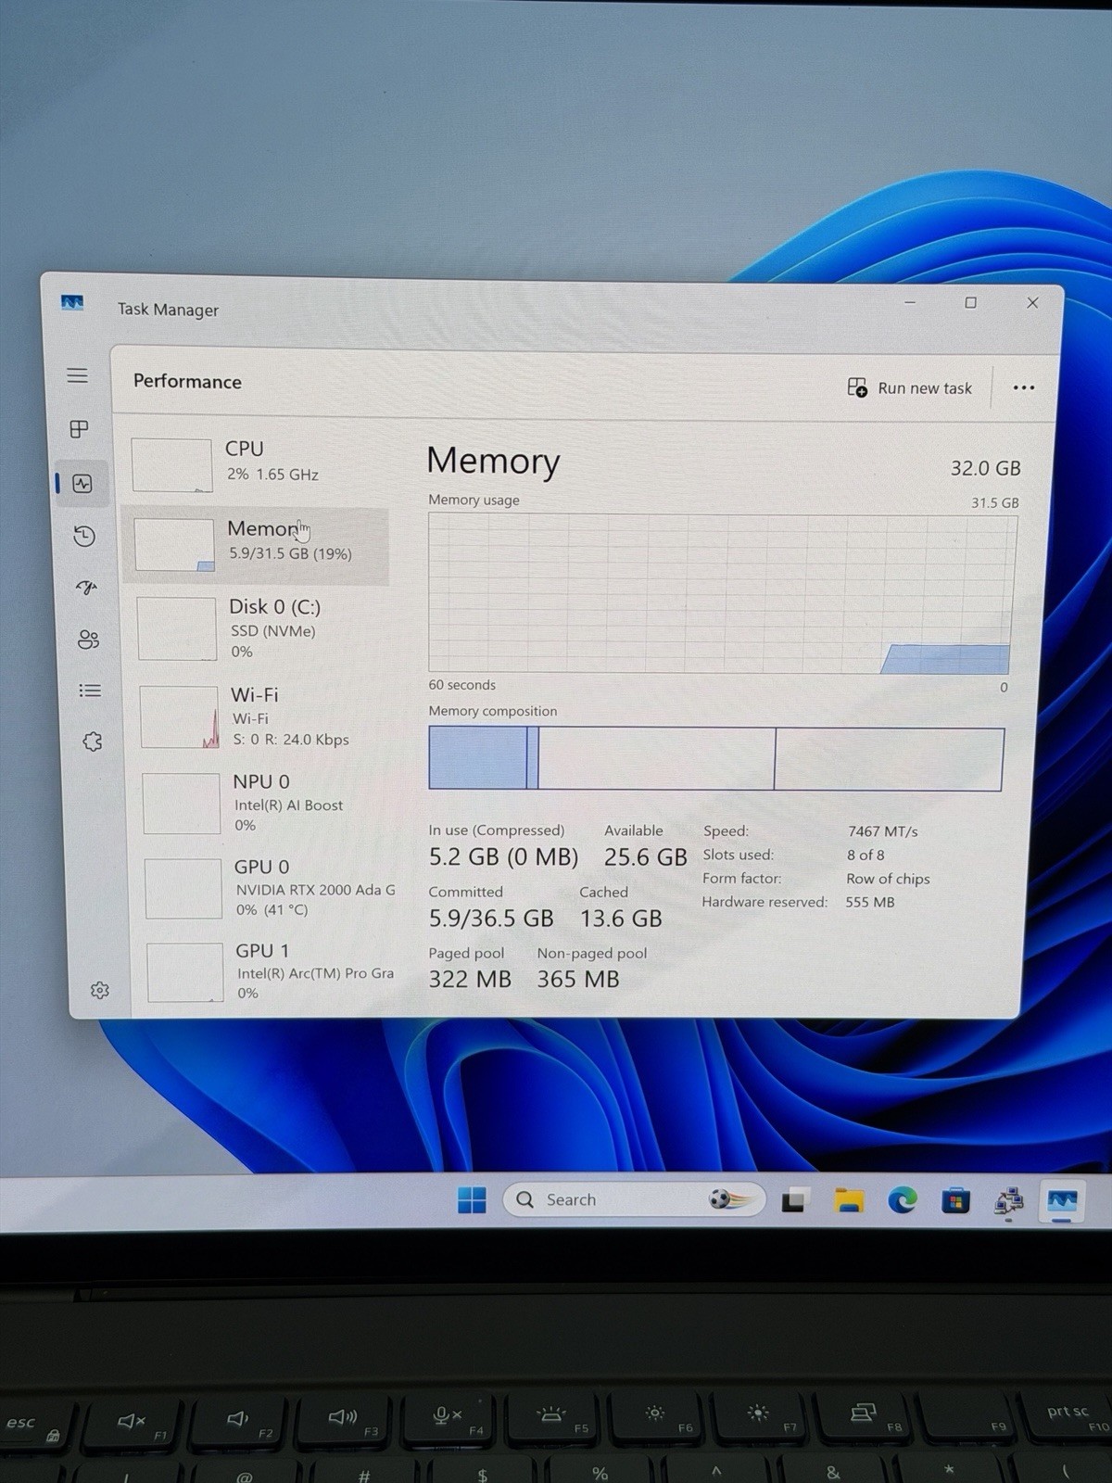Open the Details page list icon
This screenshot has height=1483, width=1112.
click(x=90, y=691)
